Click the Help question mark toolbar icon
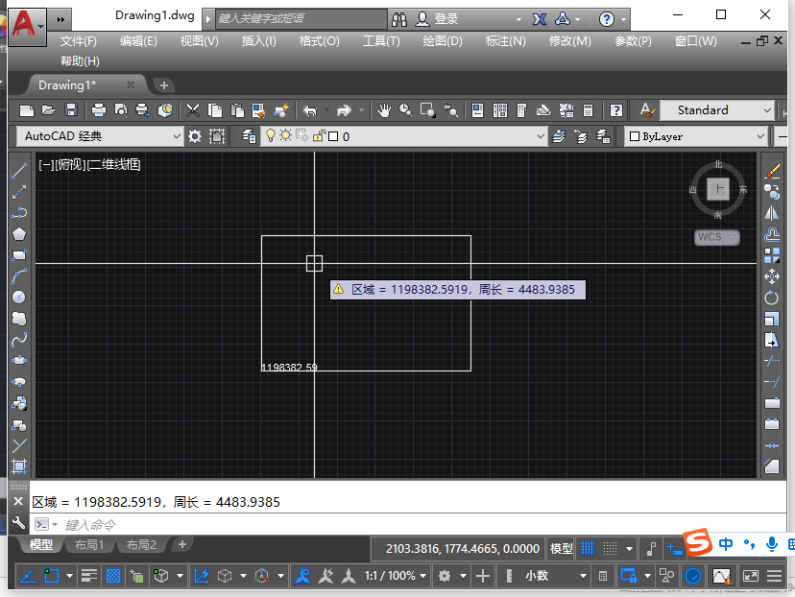Viewport: 795px width, 597px height. click(616, 110)
